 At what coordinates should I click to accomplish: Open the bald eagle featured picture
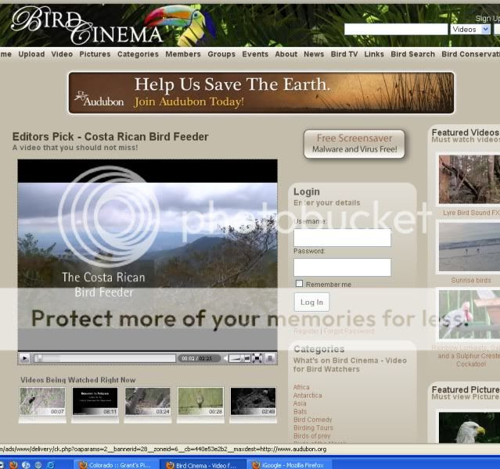tap(469, 428)
